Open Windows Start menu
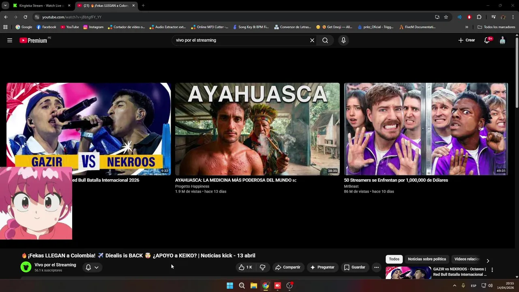 [230, 286]
